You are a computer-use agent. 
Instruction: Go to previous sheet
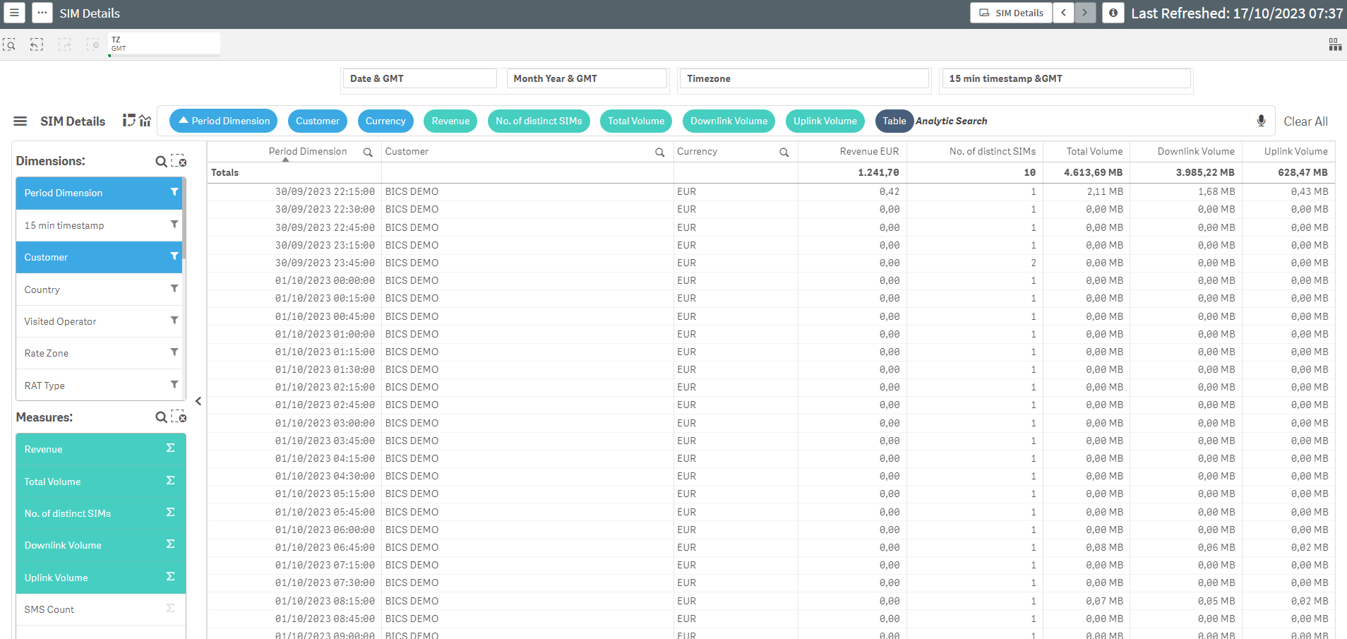1063,13
